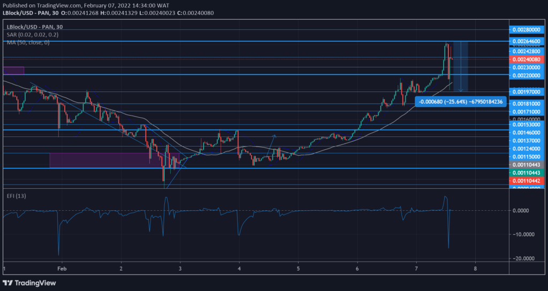Click date 5 on the time axis
Screen dimensions: 548x291
click(298, 269)
